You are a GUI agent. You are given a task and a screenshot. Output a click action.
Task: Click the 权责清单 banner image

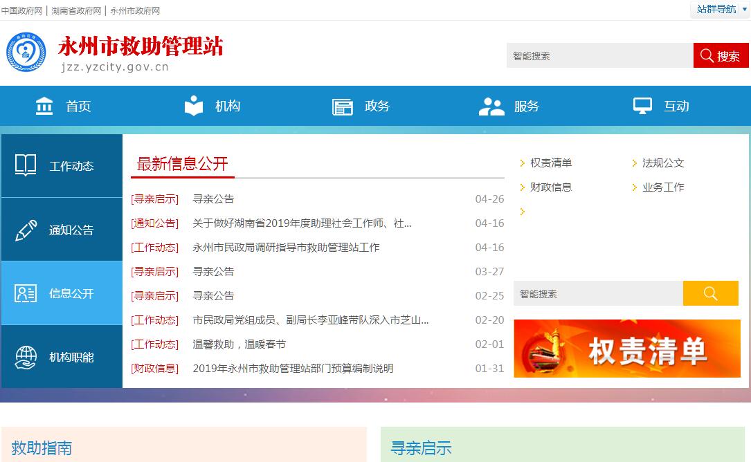point(626,349)
